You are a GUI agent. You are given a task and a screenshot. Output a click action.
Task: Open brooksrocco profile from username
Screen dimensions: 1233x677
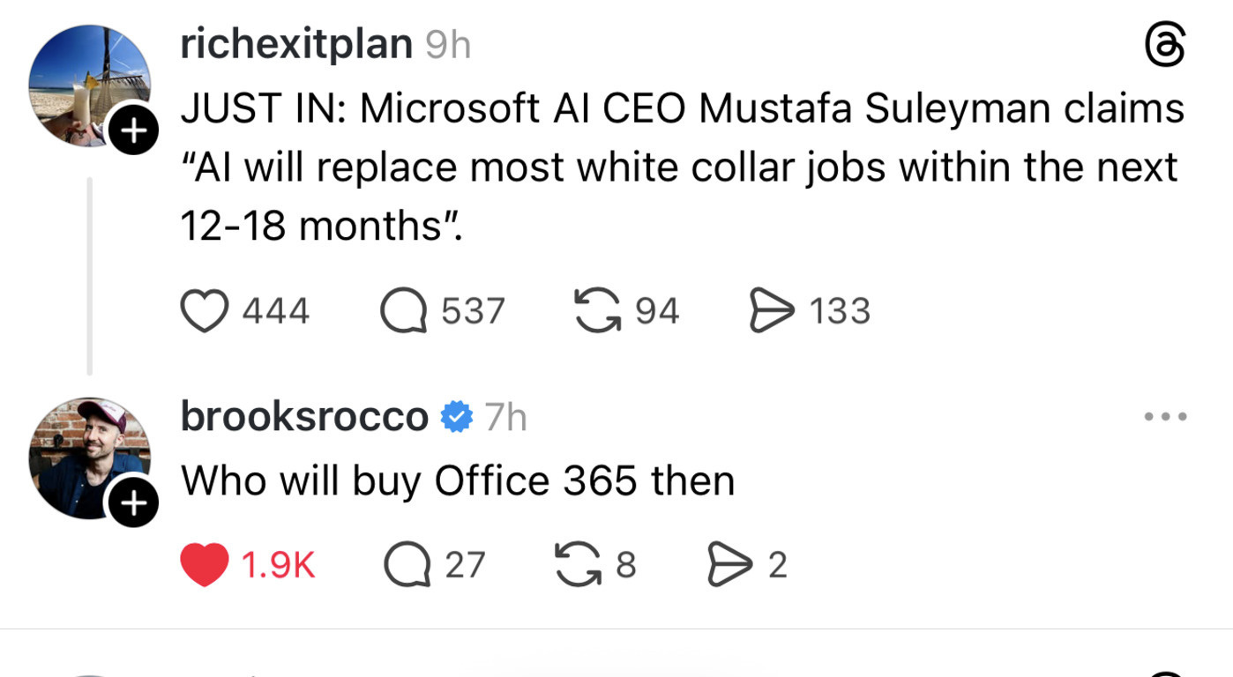coord(304,416)
